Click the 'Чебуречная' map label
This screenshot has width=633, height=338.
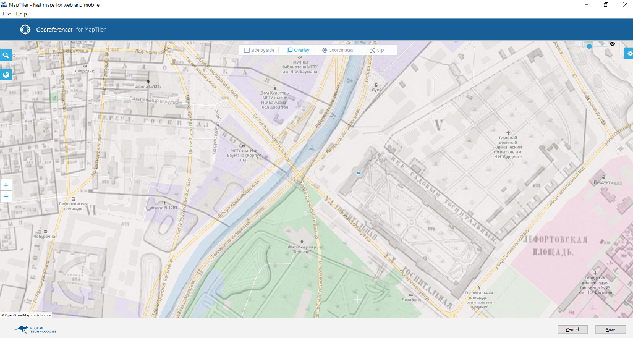click(x=45, y=237)
